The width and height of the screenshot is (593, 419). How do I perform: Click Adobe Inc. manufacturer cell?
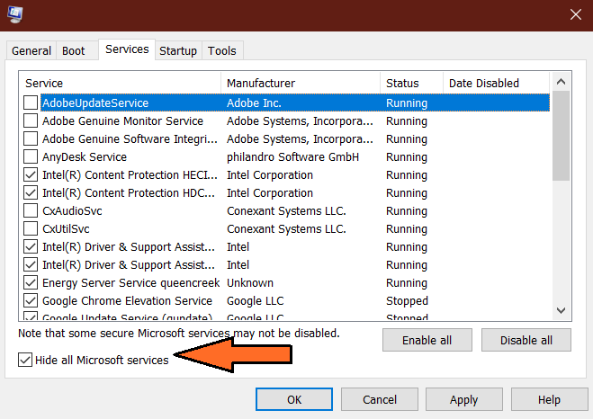254,103
